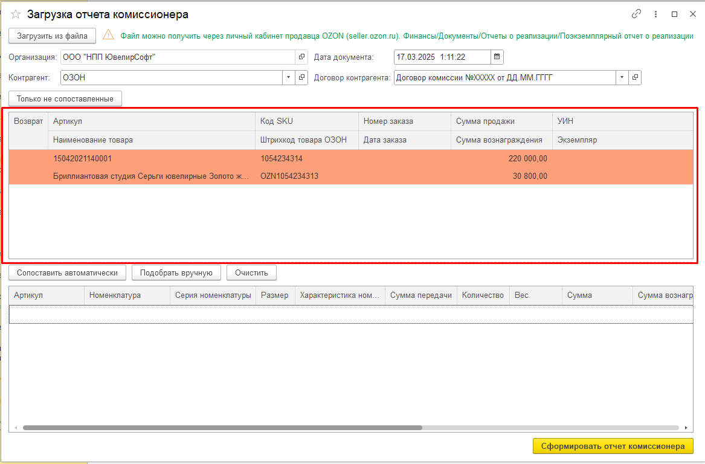Click into the Дата документа field
The height and width of the screenshot is (464, 705).
click(x=442, y=57)
